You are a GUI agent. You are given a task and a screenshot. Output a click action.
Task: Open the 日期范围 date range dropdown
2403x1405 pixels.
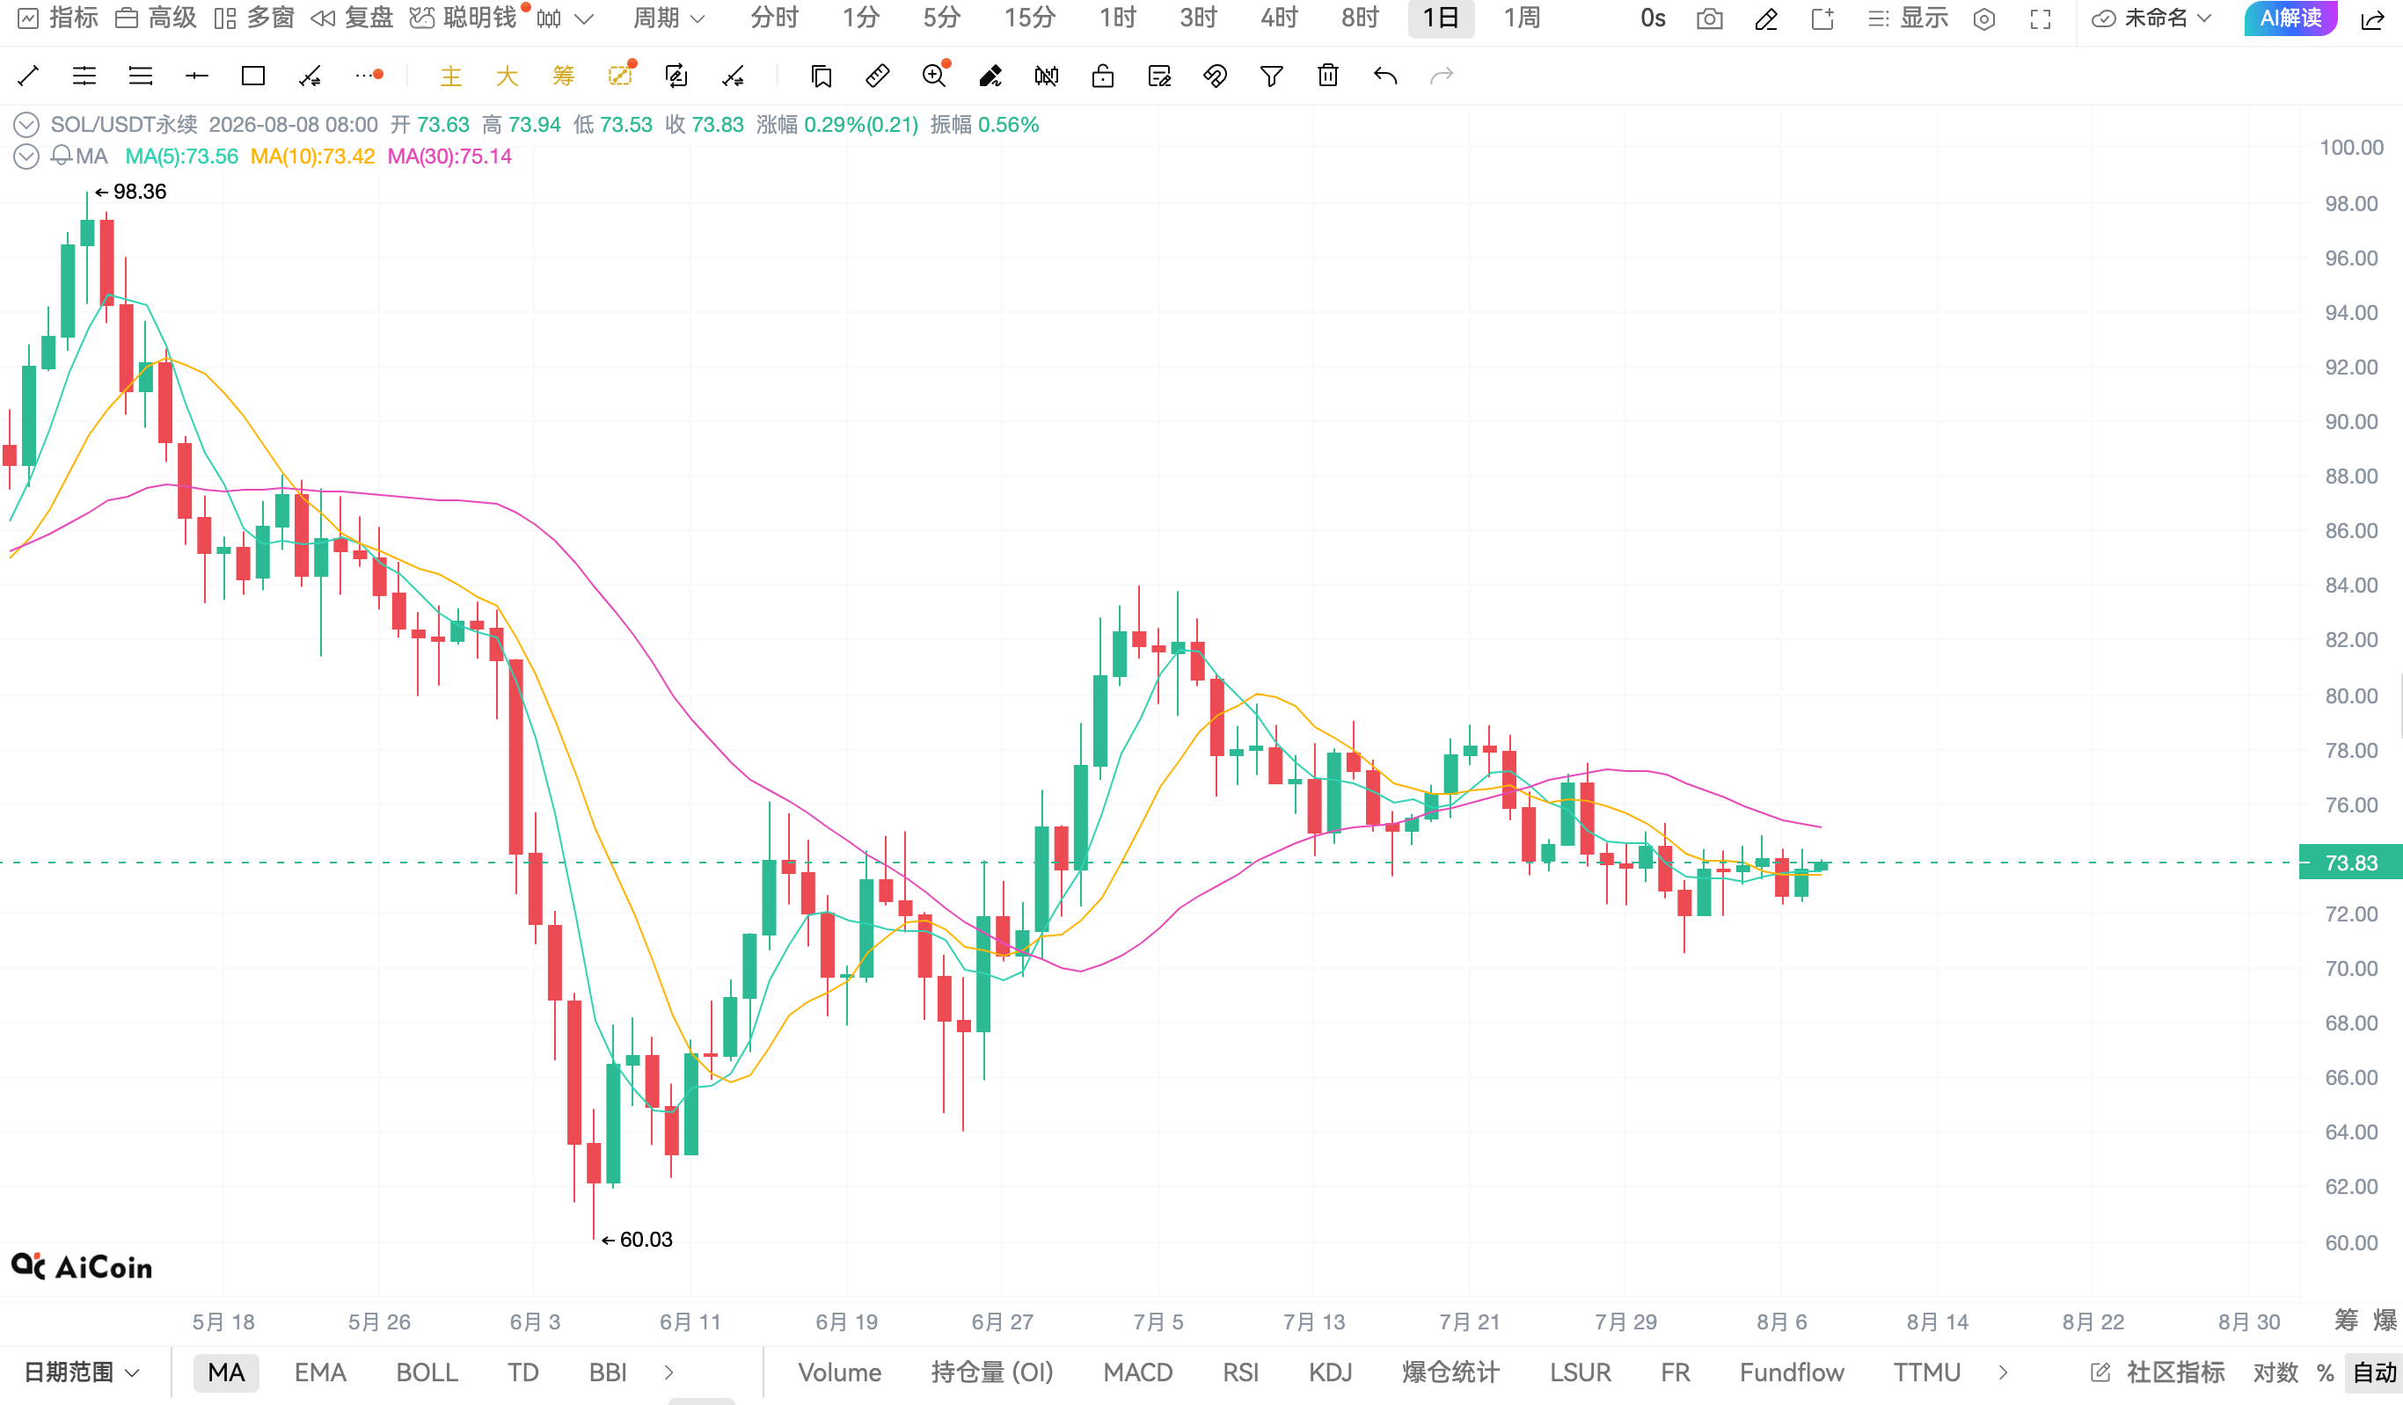[x=81, y=1372]
